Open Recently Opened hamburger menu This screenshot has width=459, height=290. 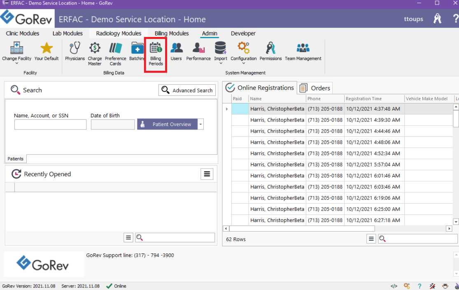207,174
